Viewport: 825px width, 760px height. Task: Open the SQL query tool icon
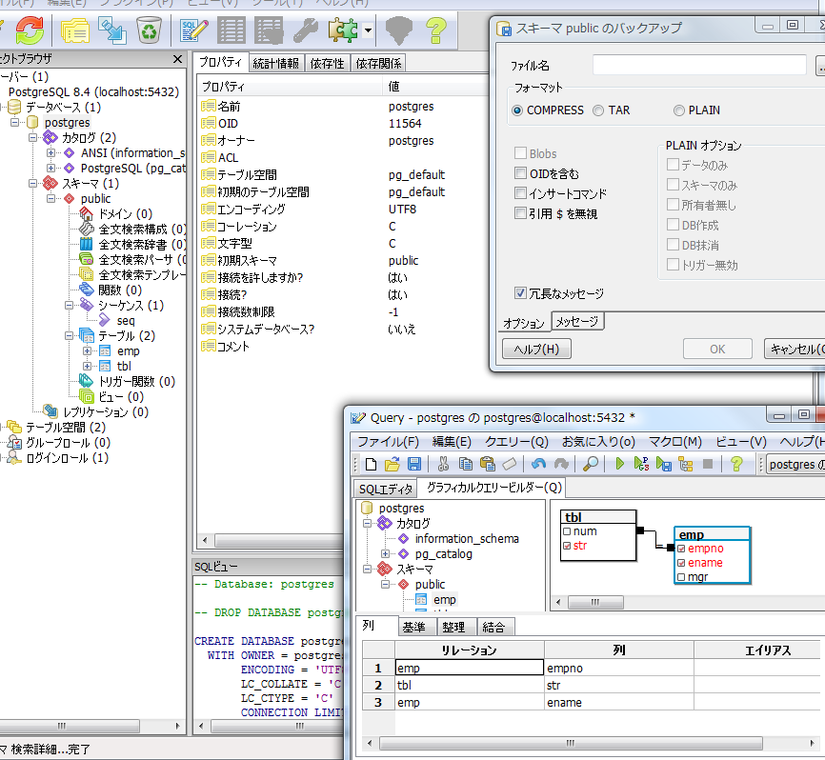(x=194, y=31)
